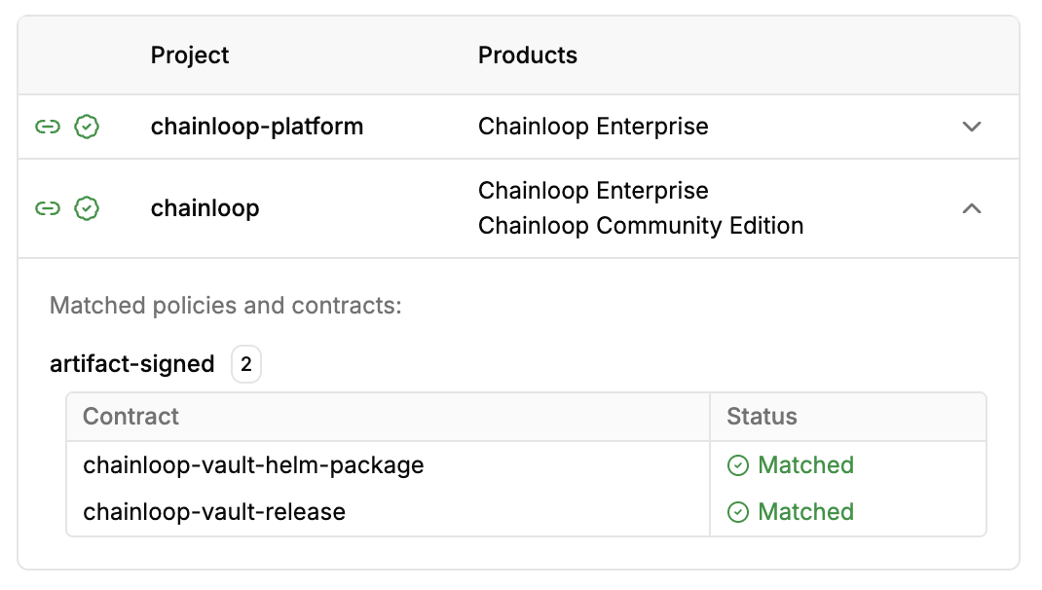The height and width of the screenshot is (590, 1042).
Task: Expand the artifact-signed policy section
Action: point(131,363)
